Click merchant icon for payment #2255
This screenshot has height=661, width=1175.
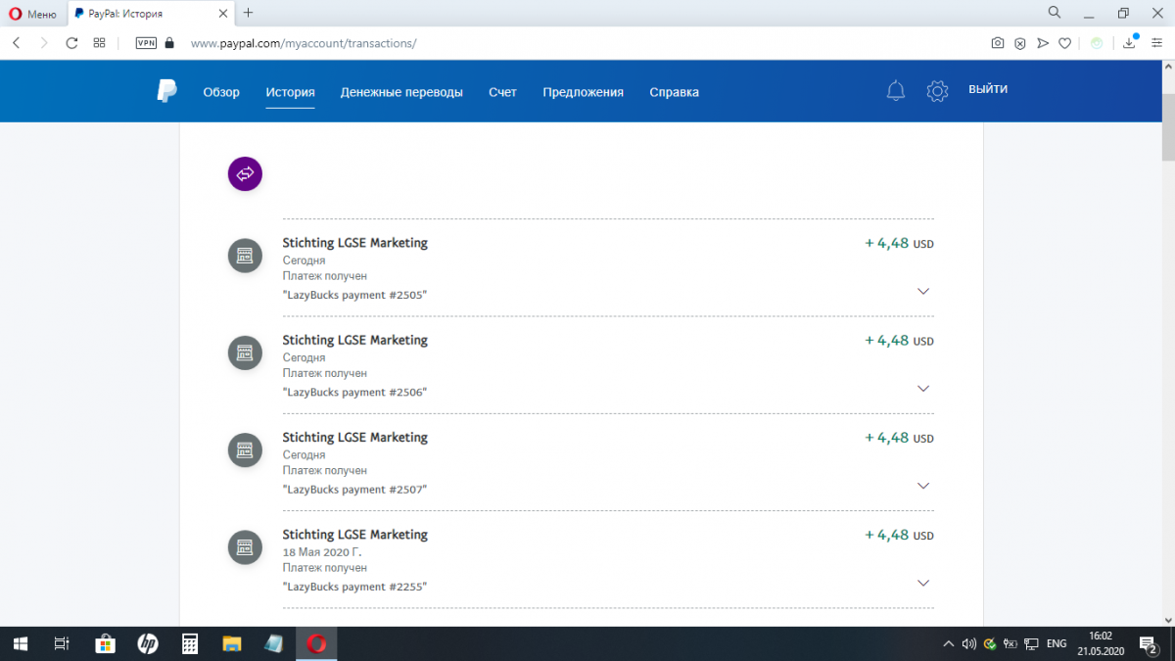click(245, 547)
